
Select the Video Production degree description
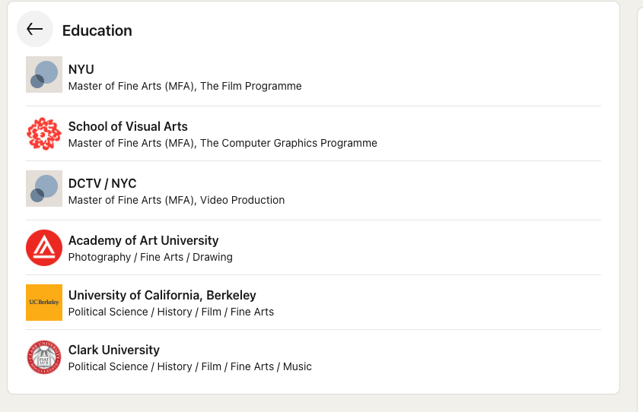[177, 200]
